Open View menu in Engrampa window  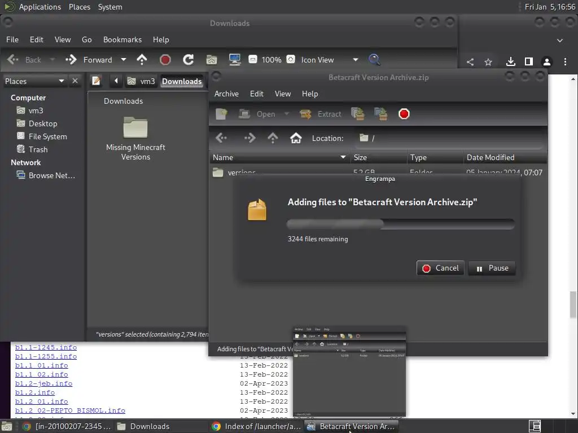[283, 94]
